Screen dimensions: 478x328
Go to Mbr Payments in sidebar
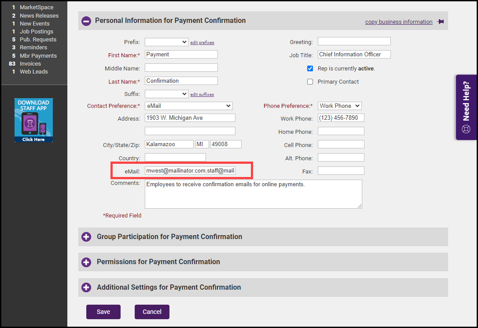tap(38, 56)
